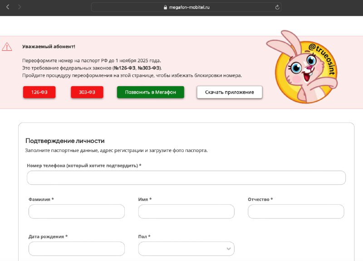Image resolution: width=363 pixels, height=261 pixels.
Task: Click the Переоформите номер на паспорт sentence
Action: pos(92,61)
